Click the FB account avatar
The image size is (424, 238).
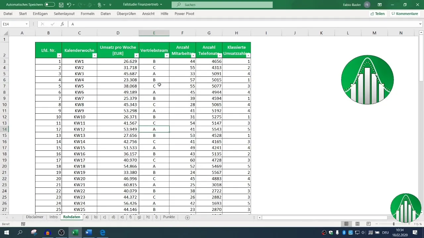coord(367,5)
